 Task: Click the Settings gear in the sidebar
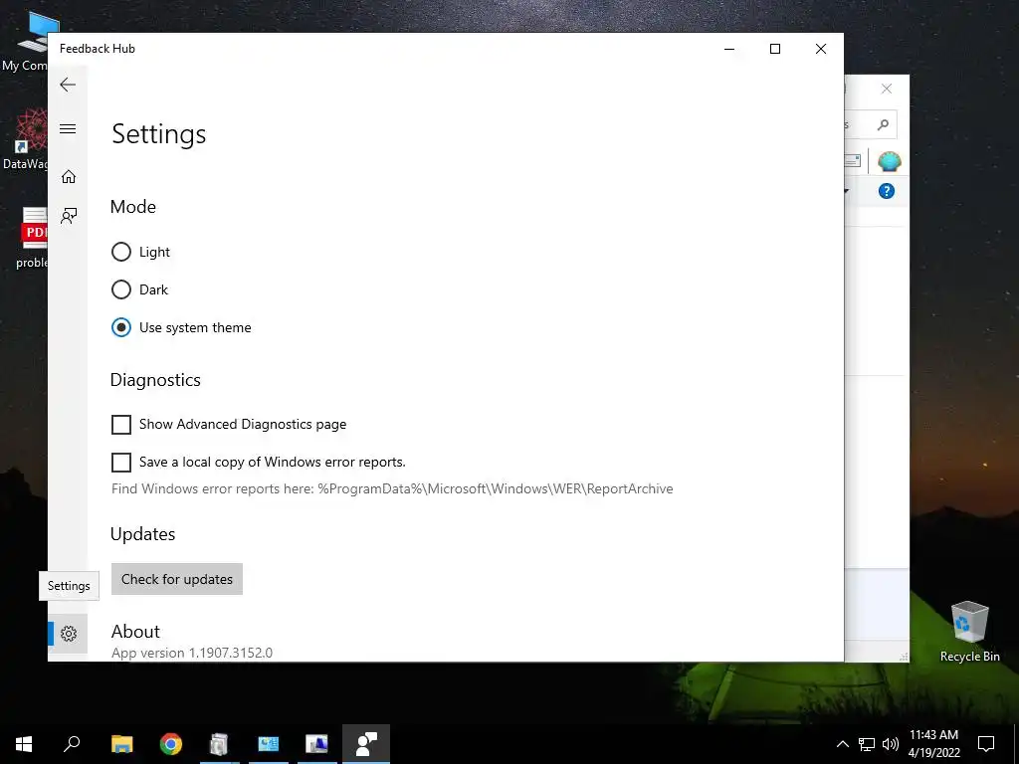coord(69,634)
